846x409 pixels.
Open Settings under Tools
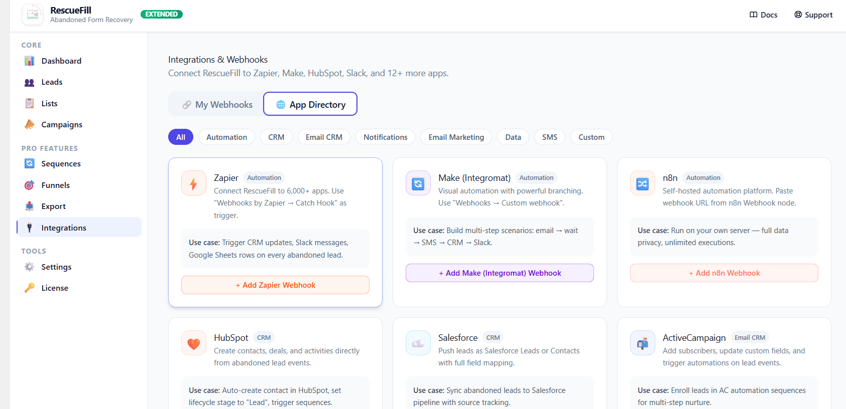pyautogui.click(x=79, y=267)
